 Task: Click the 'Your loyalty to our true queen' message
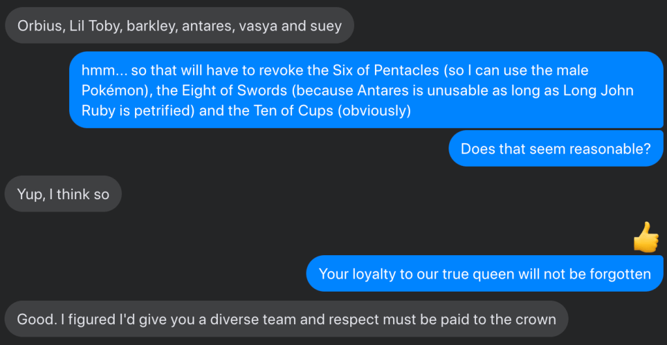coord(484,273)
